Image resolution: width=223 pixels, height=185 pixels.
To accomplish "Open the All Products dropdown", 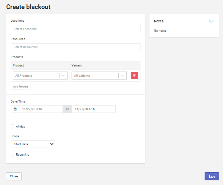I will [x=37, y=76].
